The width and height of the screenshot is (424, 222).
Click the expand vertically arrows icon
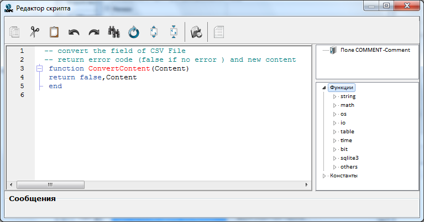(154, 32)
